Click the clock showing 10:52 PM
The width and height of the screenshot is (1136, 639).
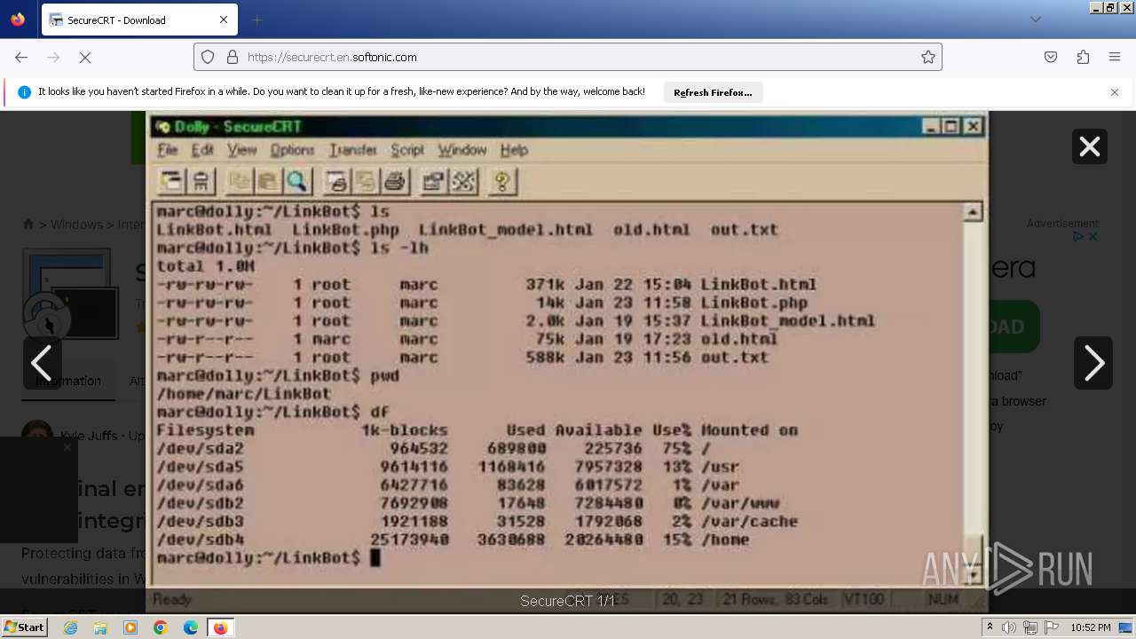[1091, 627]
